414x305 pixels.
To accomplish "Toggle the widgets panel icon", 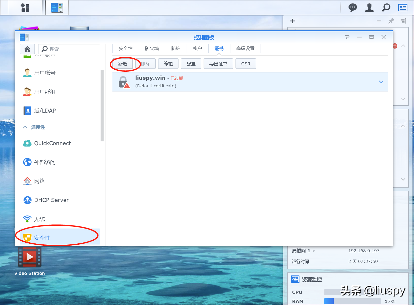I will [403, 8].
